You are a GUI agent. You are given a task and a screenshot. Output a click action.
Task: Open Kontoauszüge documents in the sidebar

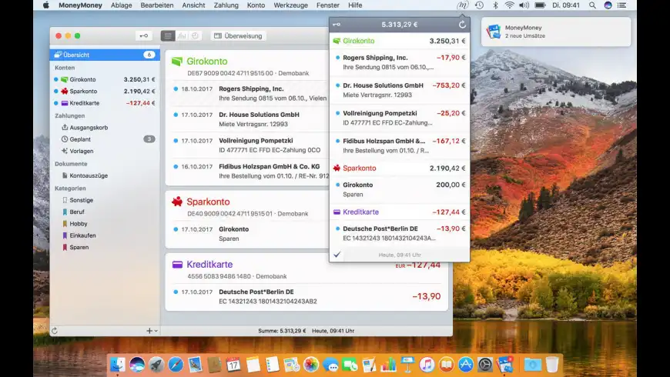105,175
